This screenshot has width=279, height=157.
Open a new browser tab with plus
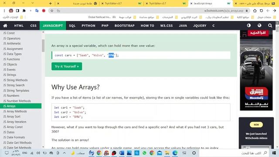click(x=51, y=3)
